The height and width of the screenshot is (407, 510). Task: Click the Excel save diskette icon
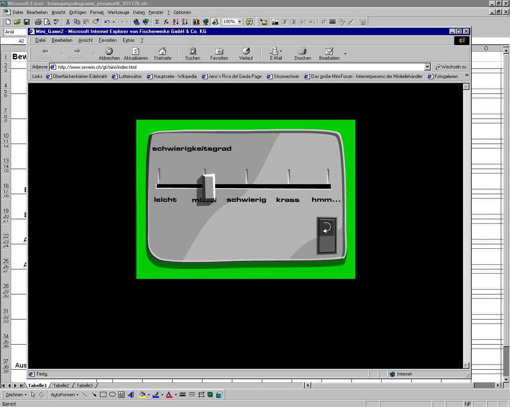pos(27,22)
